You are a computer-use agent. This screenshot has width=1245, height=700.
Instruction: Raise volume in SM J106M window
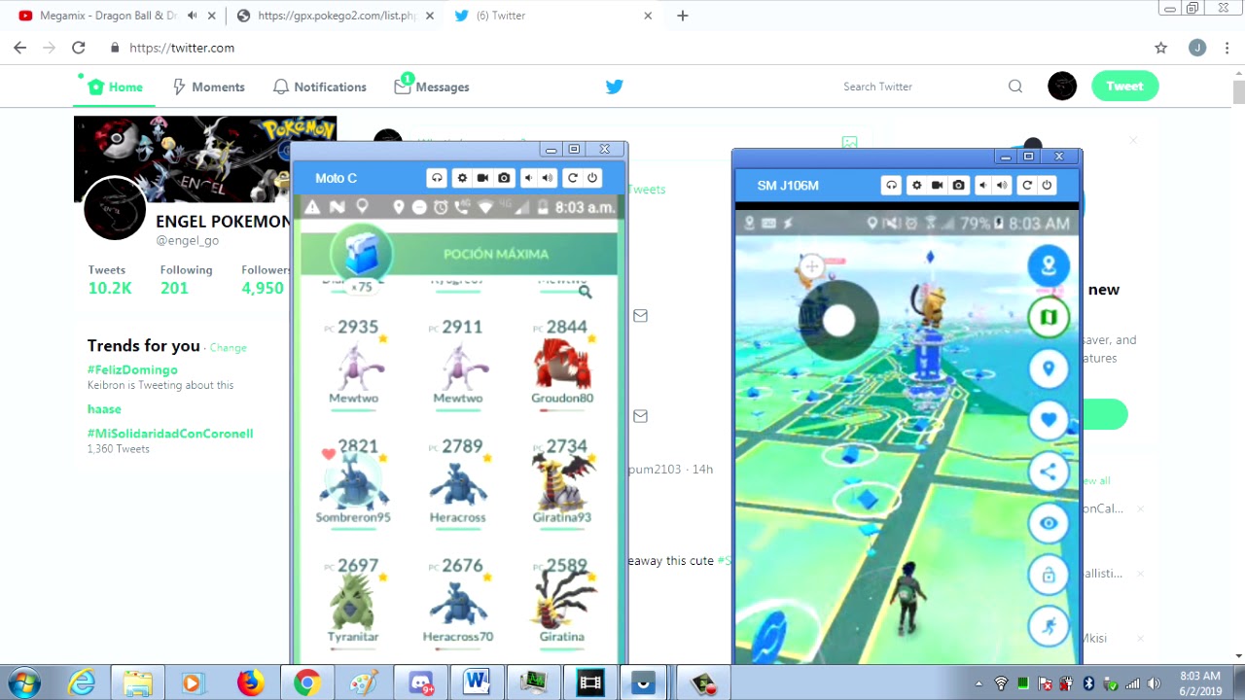pos(1002,185)
